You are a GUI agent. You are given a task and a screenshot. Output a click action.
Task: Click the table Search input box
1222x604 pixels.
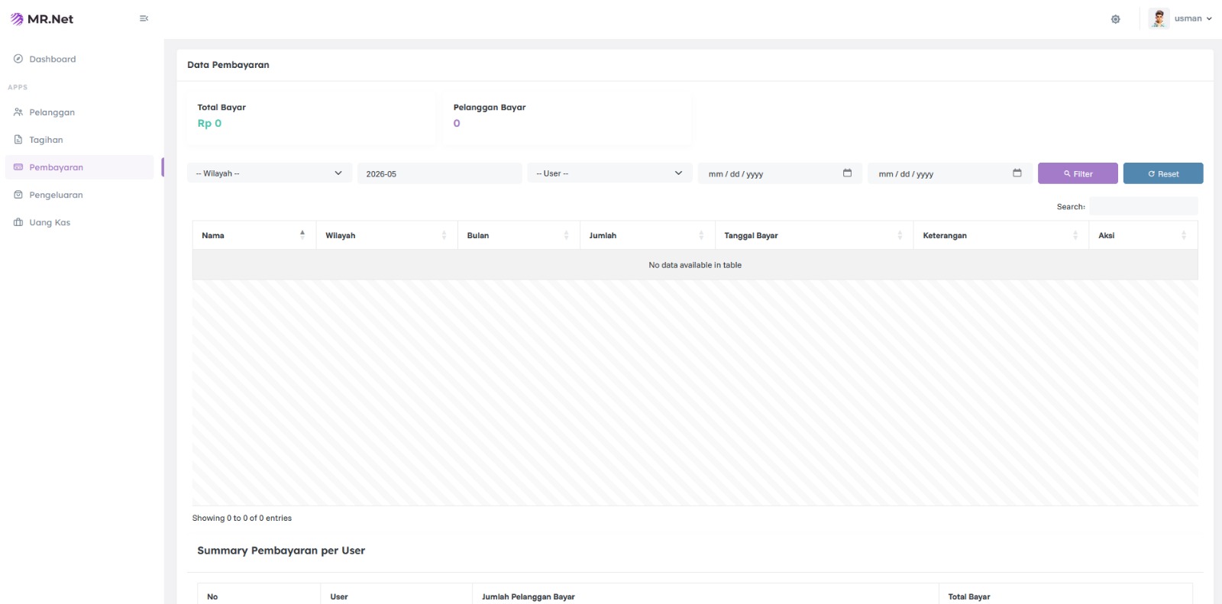pyautogui.click(x=1143, y=206)
